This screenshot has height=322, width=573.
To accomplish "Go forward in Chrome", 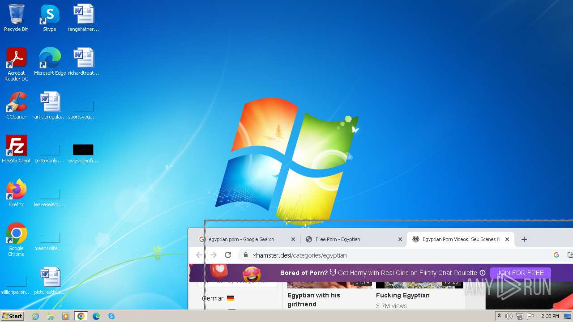I will 214,255.
